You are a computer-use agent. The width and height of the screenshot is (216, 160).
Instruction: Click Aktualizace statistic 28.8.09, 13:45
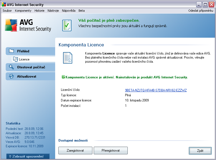(x=34, y=133)
